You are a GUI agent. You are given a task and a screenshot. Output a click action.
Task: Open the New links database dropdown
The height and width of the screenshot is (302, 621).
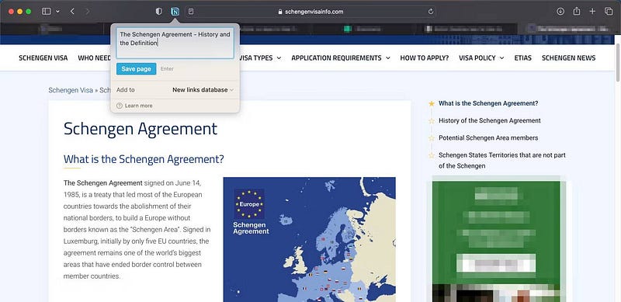203,90
